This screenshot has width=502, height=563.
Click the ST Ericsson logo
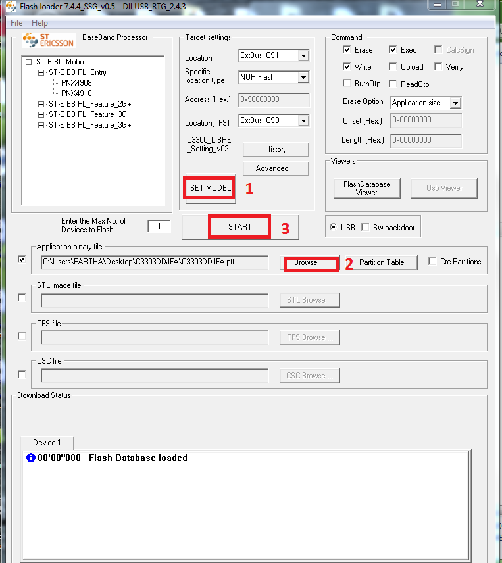49,40
